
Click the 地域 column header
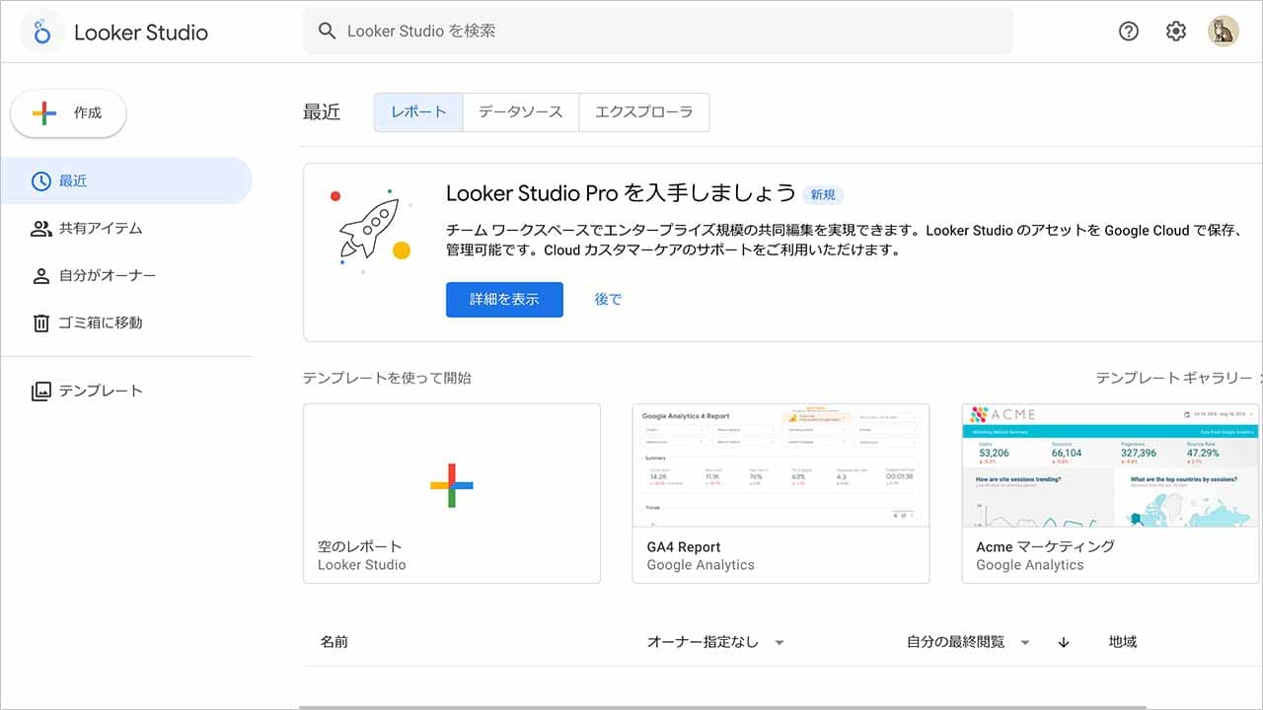pos(1123,642)
